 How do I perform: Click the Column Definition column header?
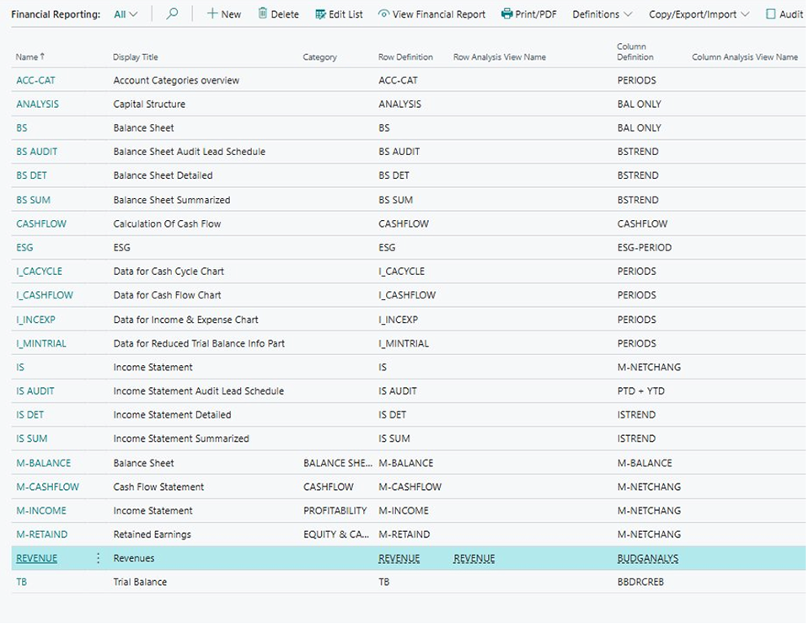click(635, 51)
